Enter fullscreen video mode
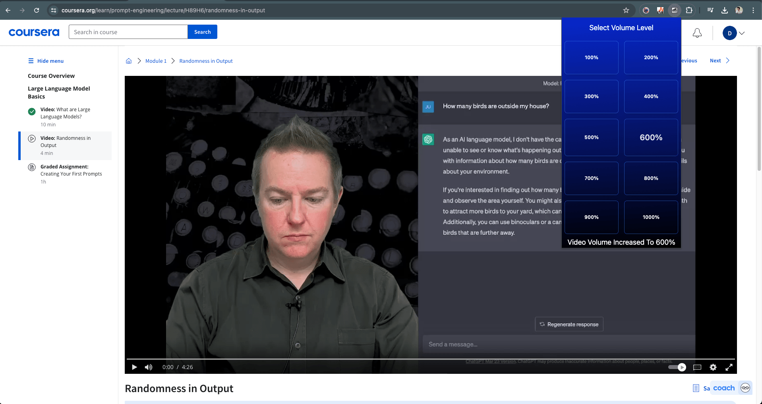Image resolution: width=762 pixels, height=404 pixels. click(x=729, y=367)
